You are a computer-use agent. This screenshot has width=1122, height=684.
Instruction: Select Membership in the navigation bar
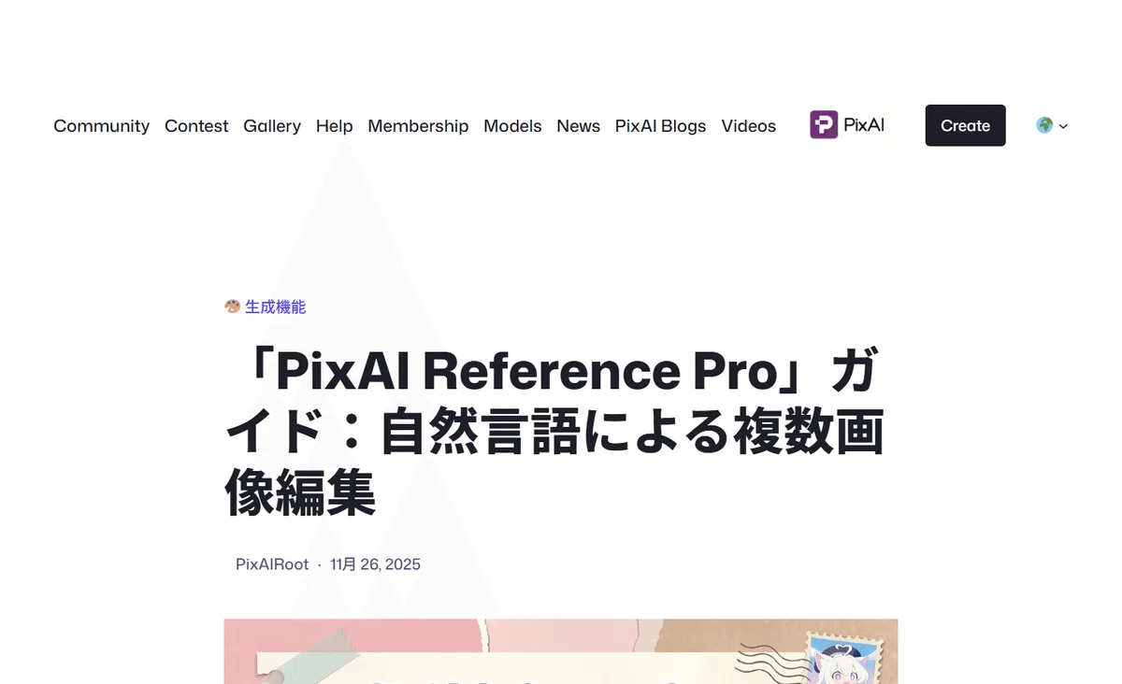pos(418,126)
